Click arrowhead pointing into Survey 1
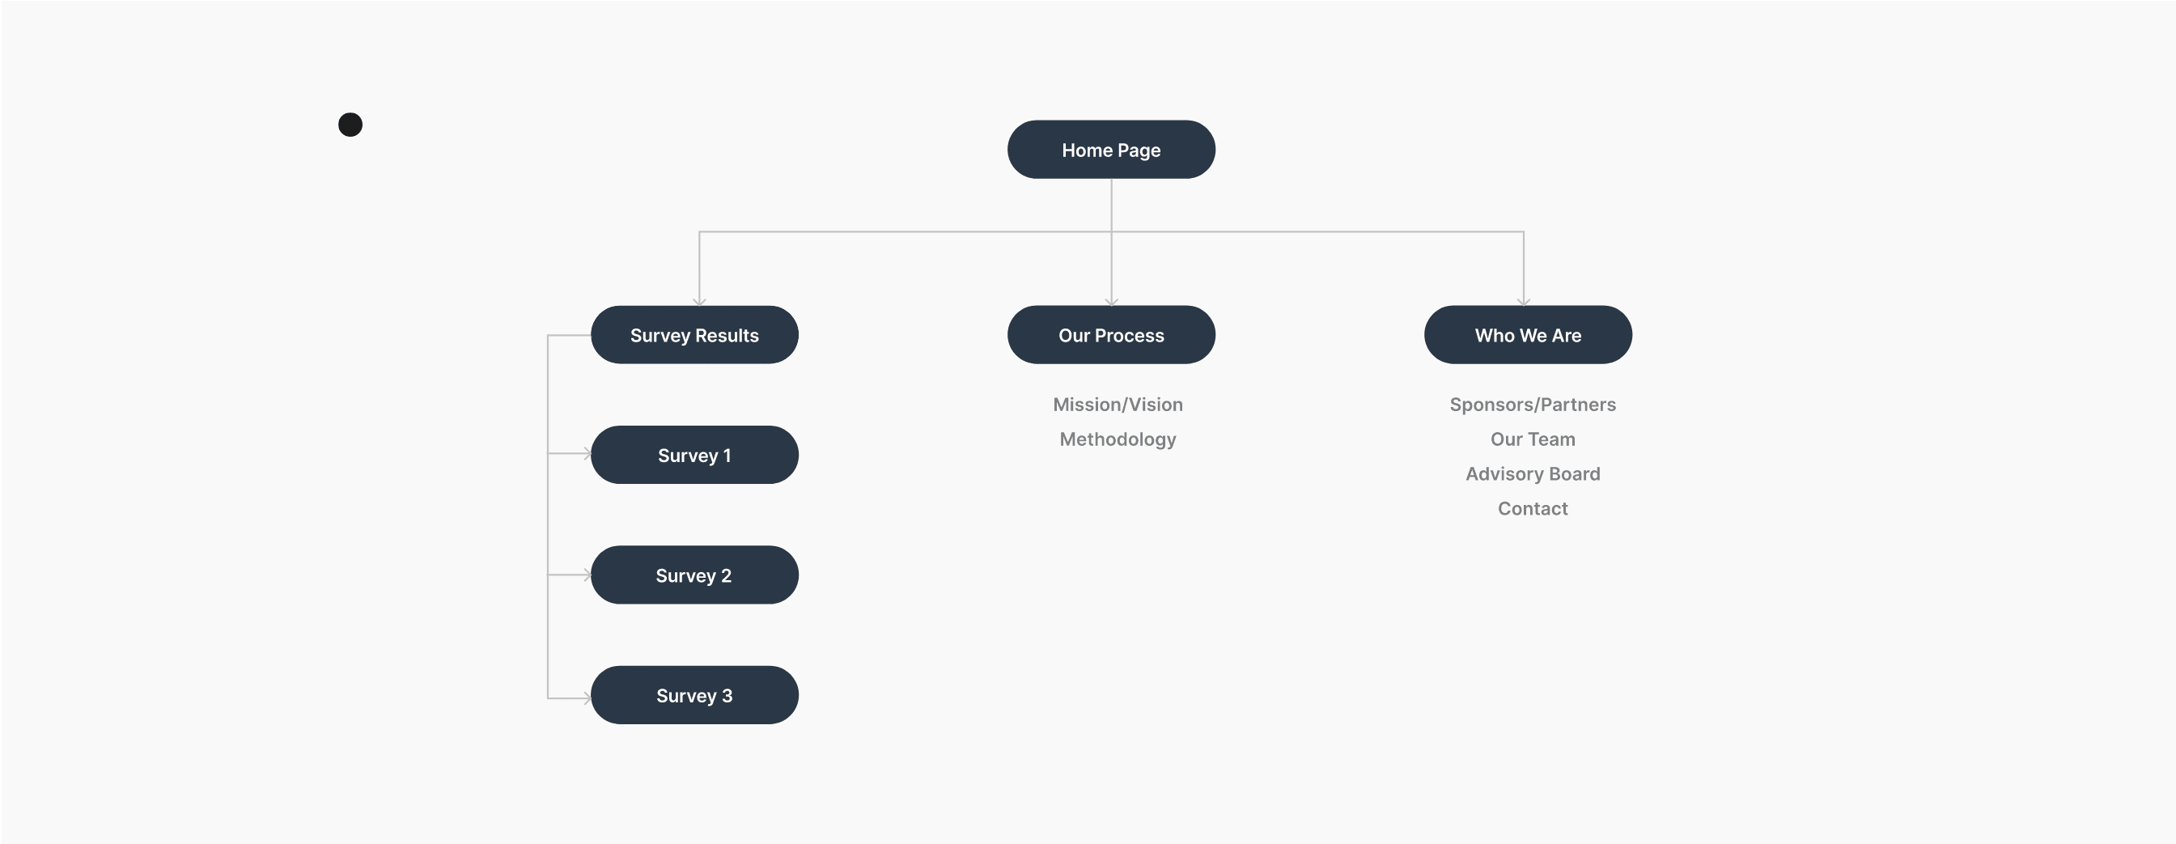 point(587,454)
